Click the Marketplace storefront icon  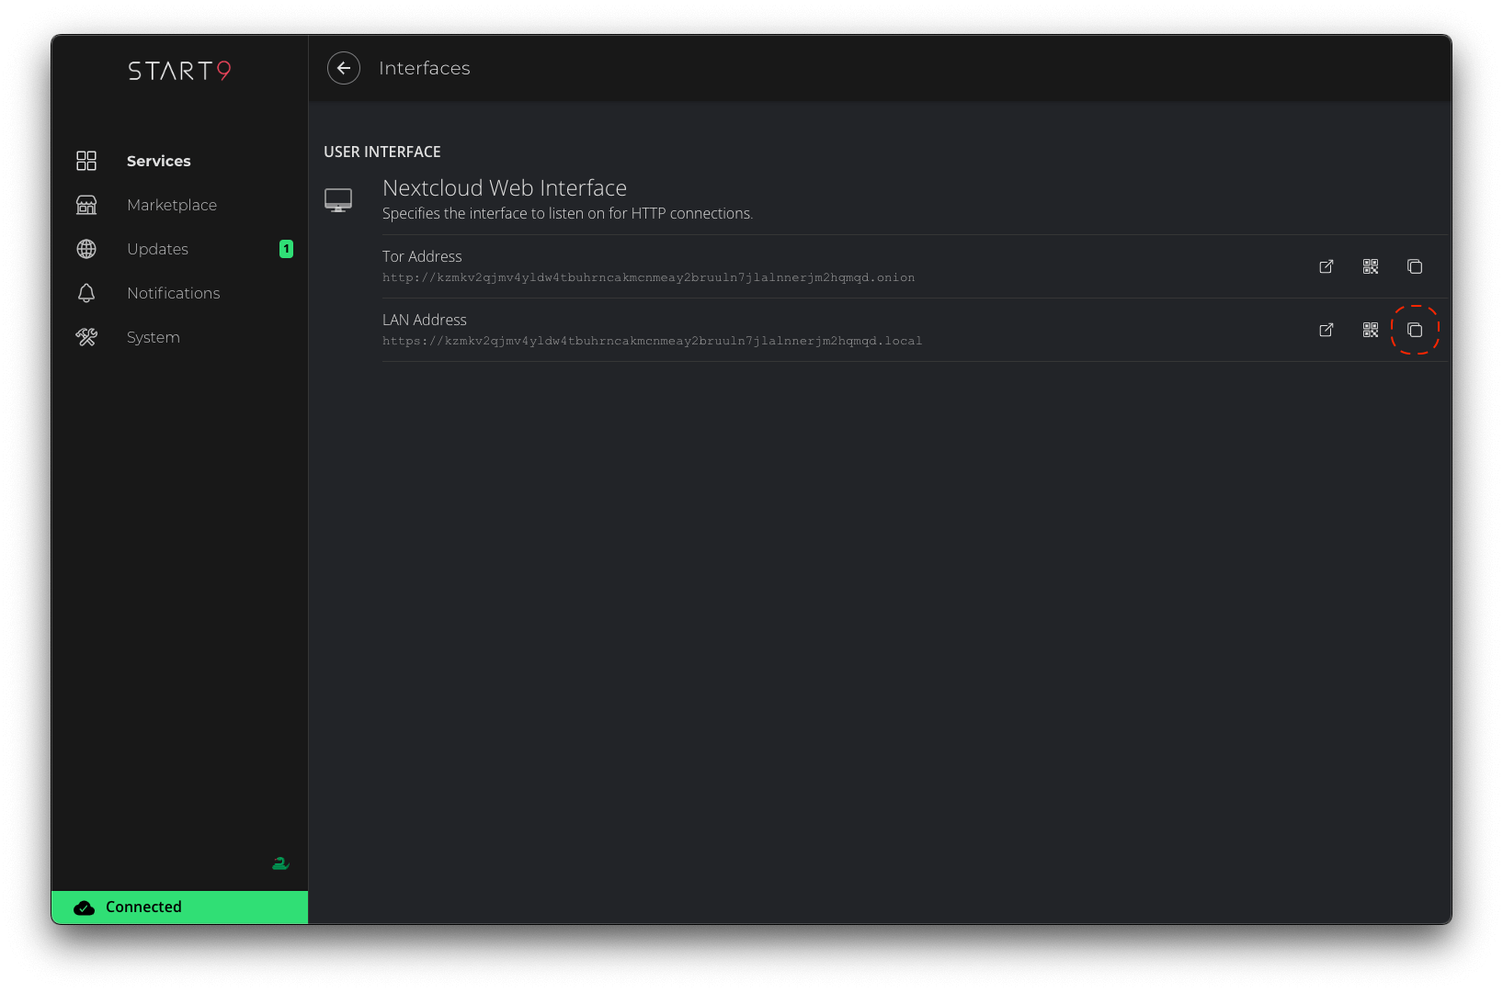pyautogui.click(x=86, y=205)
